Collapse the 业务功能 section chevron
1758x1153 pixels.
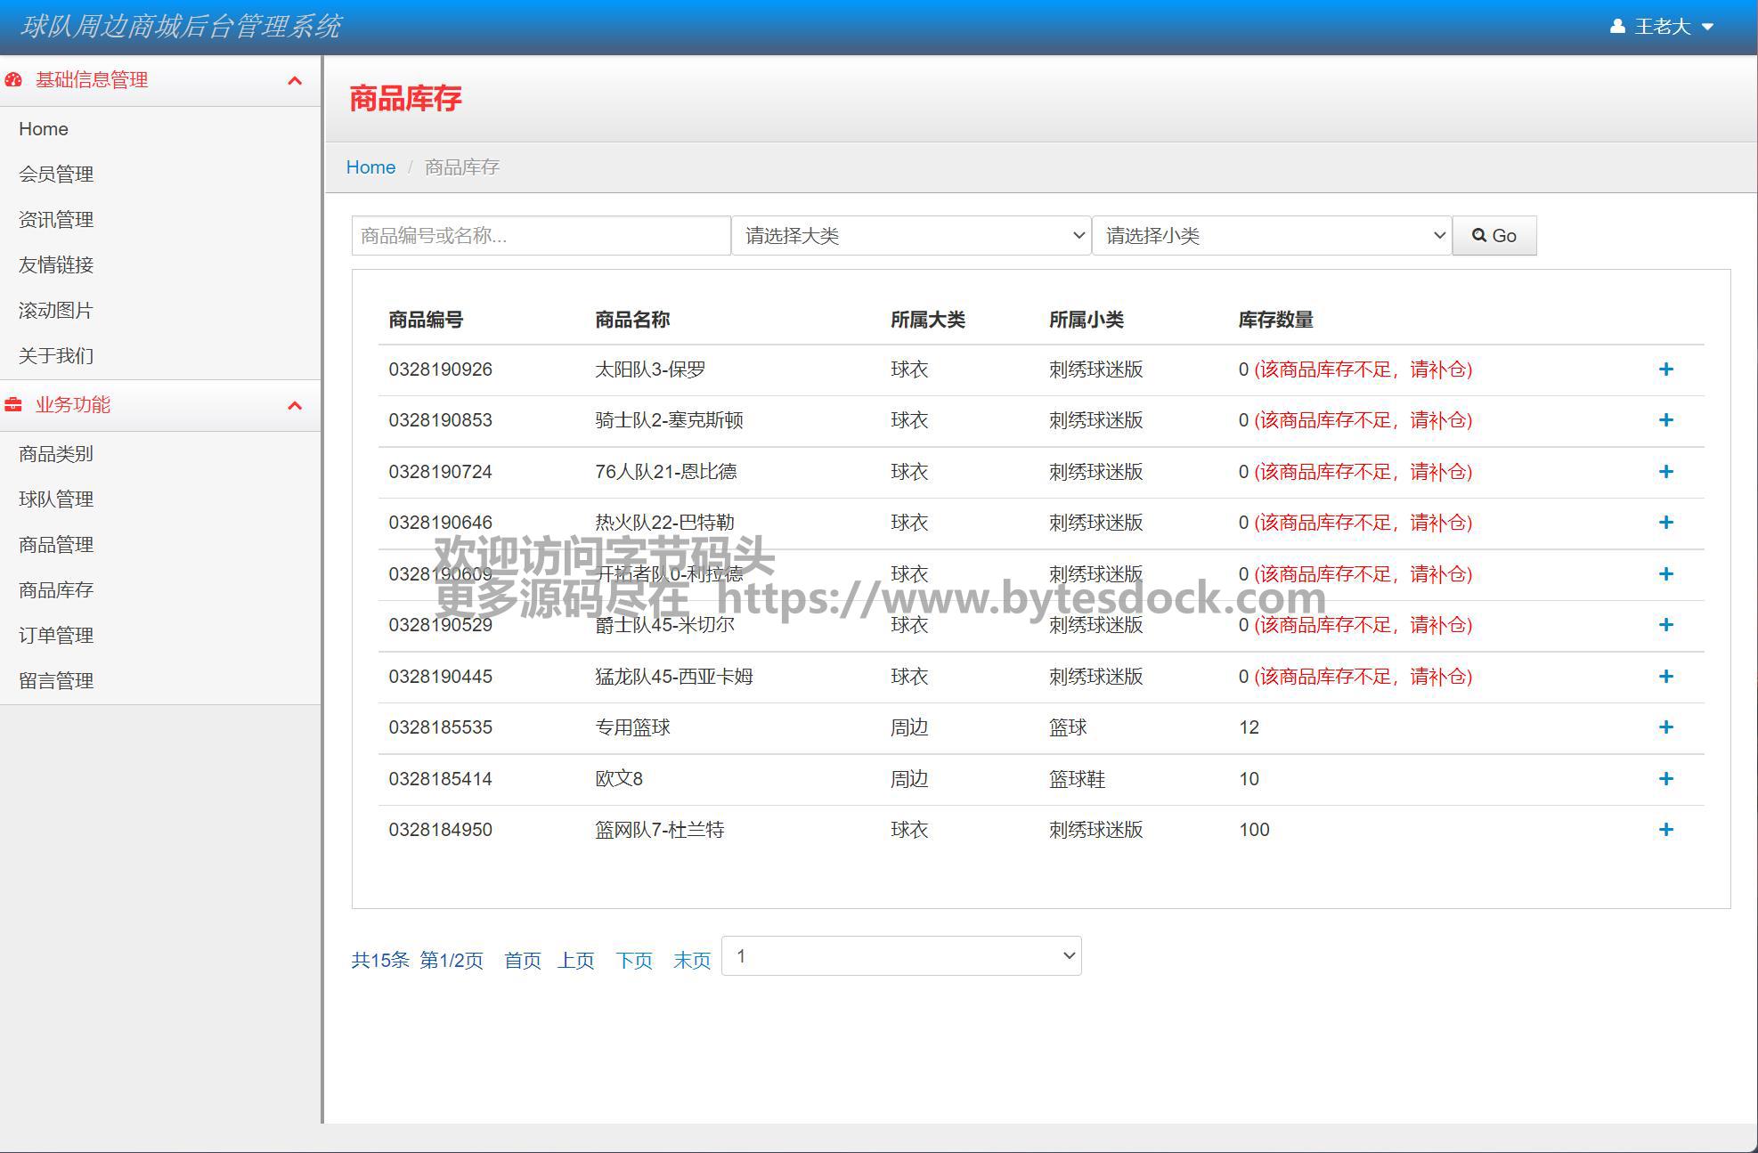(295, 406)
